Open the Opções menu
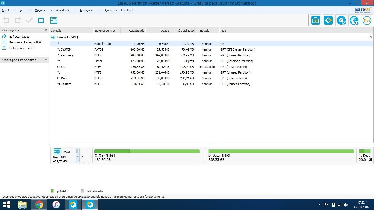The image size is (374, 210). coord(40,10)
